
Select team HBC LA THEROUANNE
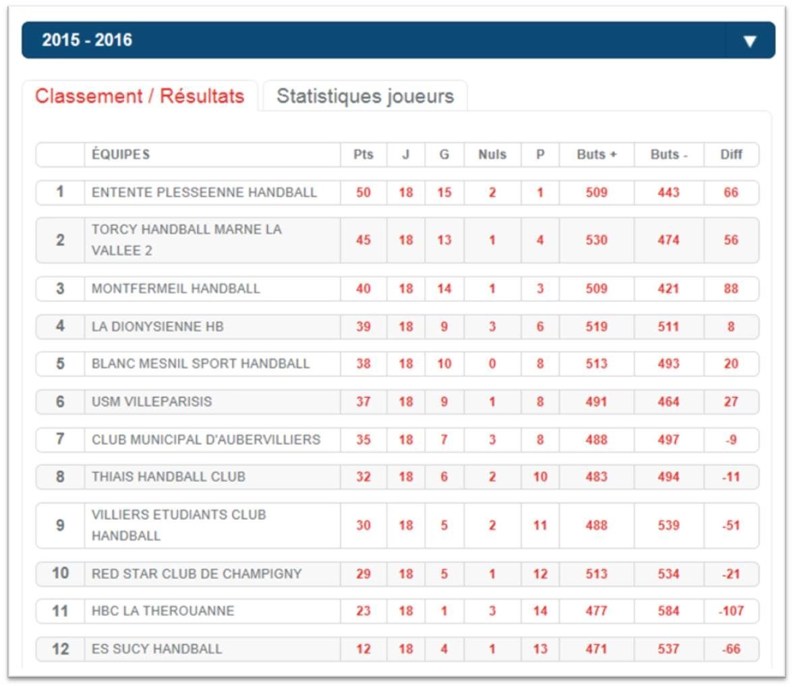(163, 611)
